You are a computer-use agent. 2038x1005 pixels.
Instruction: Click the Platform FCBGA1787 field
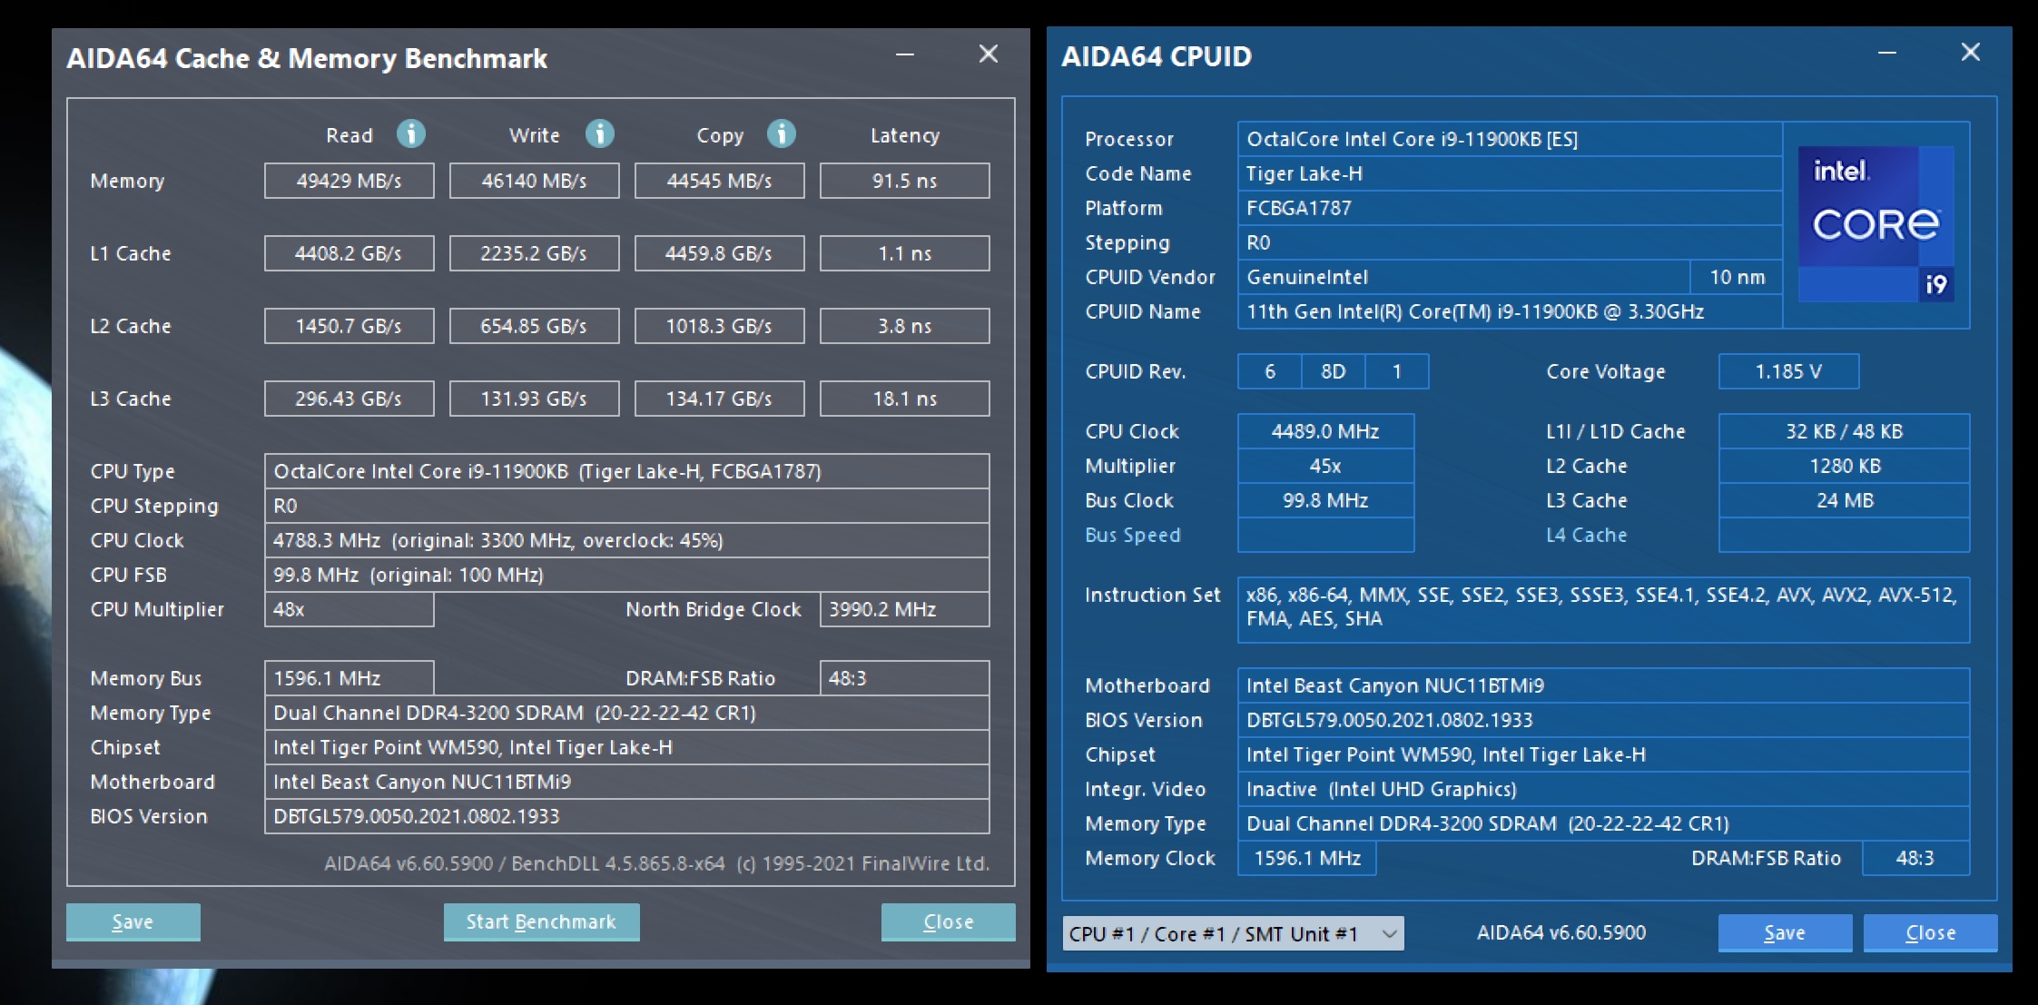1510,208
